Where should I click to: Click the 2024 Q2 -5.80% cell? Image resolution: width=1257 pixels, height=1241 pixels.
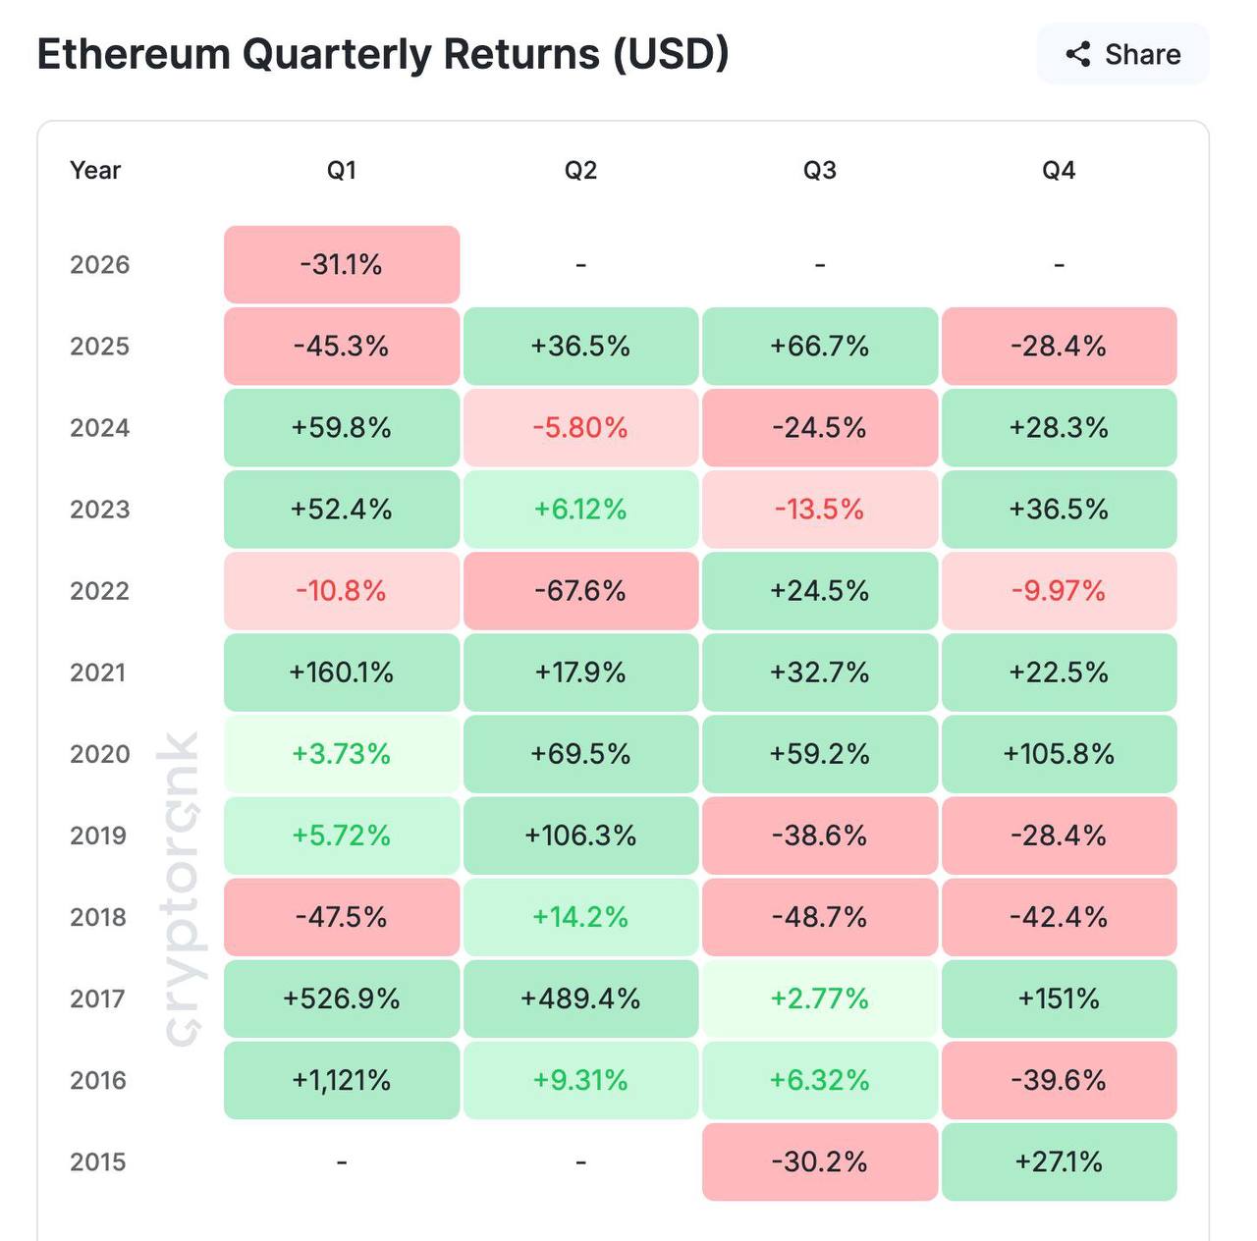(x=580, y=427)
